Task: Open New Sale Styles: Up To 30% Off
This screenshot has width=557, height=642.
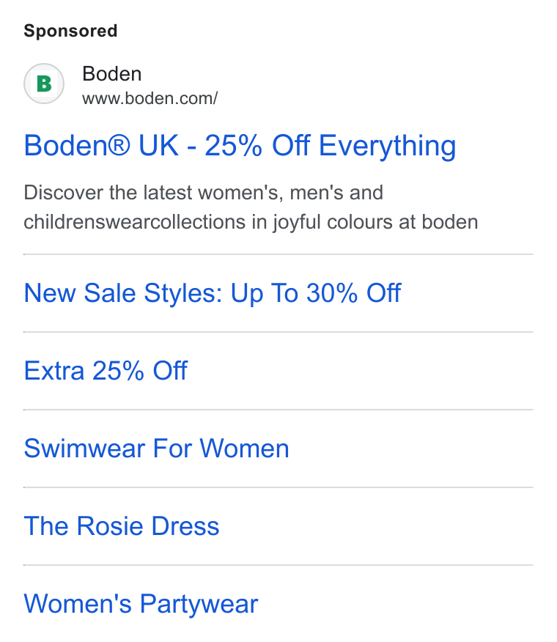Action: pos(212,293)
